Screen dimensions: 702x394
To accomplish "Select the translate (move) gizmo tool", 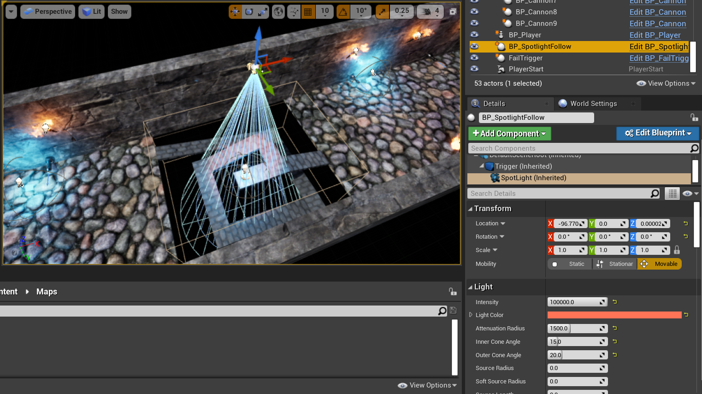I will [235, 12].
